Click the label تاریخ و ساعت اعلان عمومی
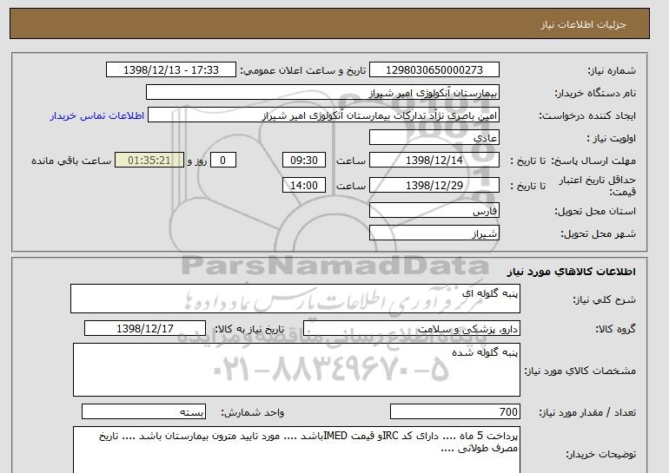 tap(303, 70)
